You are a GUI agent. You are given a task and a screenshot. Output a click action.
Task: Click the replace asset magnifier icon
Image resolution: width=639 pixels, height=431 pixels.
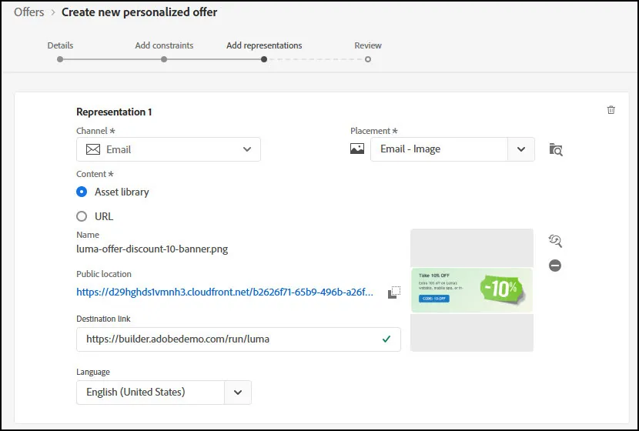[555, 241]
